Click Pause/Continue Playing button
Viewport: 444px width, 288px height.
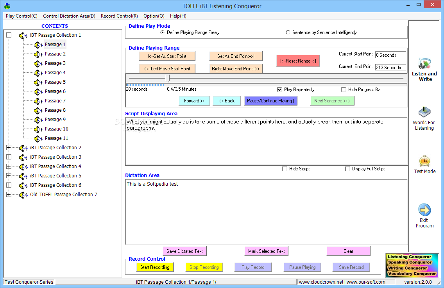click(x=271, y=101)
